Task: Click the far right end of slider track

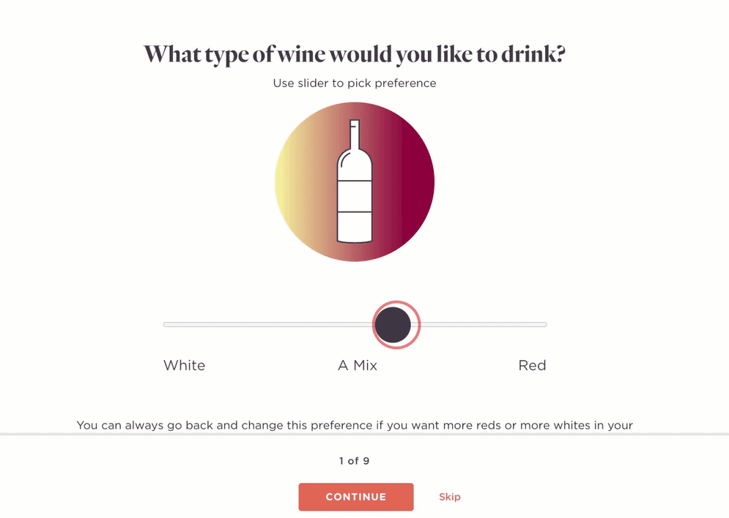Action: (x=544, y=324)
